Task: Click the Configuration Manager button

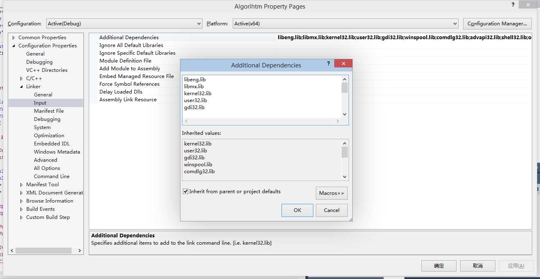Action: [x=497, y=24]
